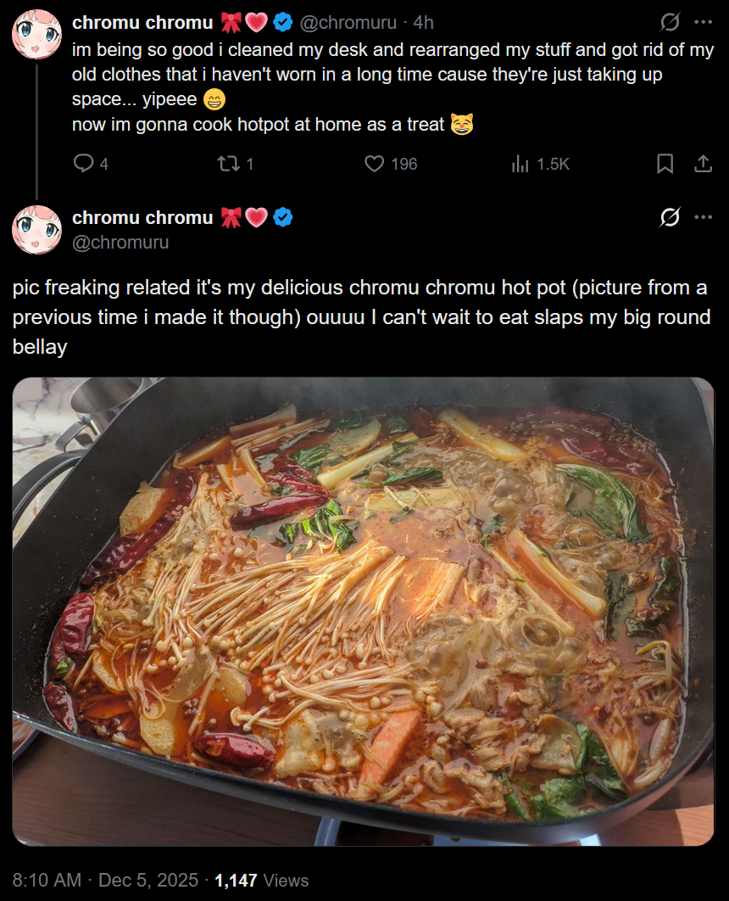
Task: Repost the desk cleaning tweet
Action: coord(236,164)
